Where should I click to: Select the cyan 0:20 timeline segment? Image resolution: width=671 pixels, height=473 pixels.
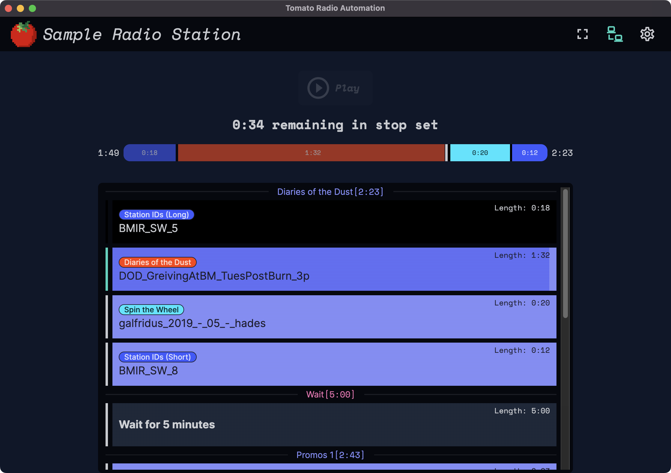pyautogui.click(x=480, y=153)
